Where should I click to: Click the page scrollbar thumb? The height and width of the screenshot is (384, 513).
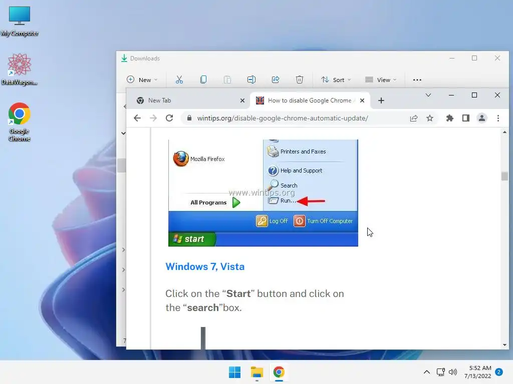tap(504, 176)
